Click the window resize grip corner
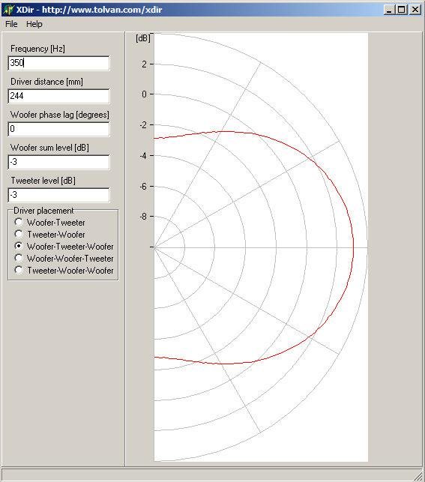Viewport: 425px width, 482px height. click(x=418, y=475)
